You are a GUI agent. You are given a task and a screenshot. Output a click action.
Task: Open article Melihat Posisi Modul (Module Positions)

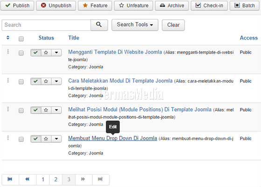[x=140, y=109]
